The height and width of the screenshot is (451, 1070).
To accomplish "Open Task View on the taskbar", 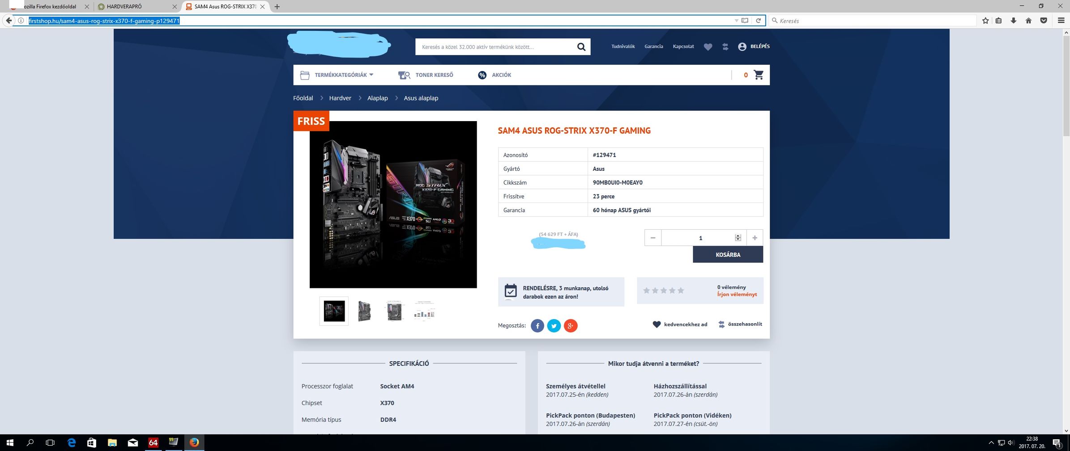I will (51, 443).
